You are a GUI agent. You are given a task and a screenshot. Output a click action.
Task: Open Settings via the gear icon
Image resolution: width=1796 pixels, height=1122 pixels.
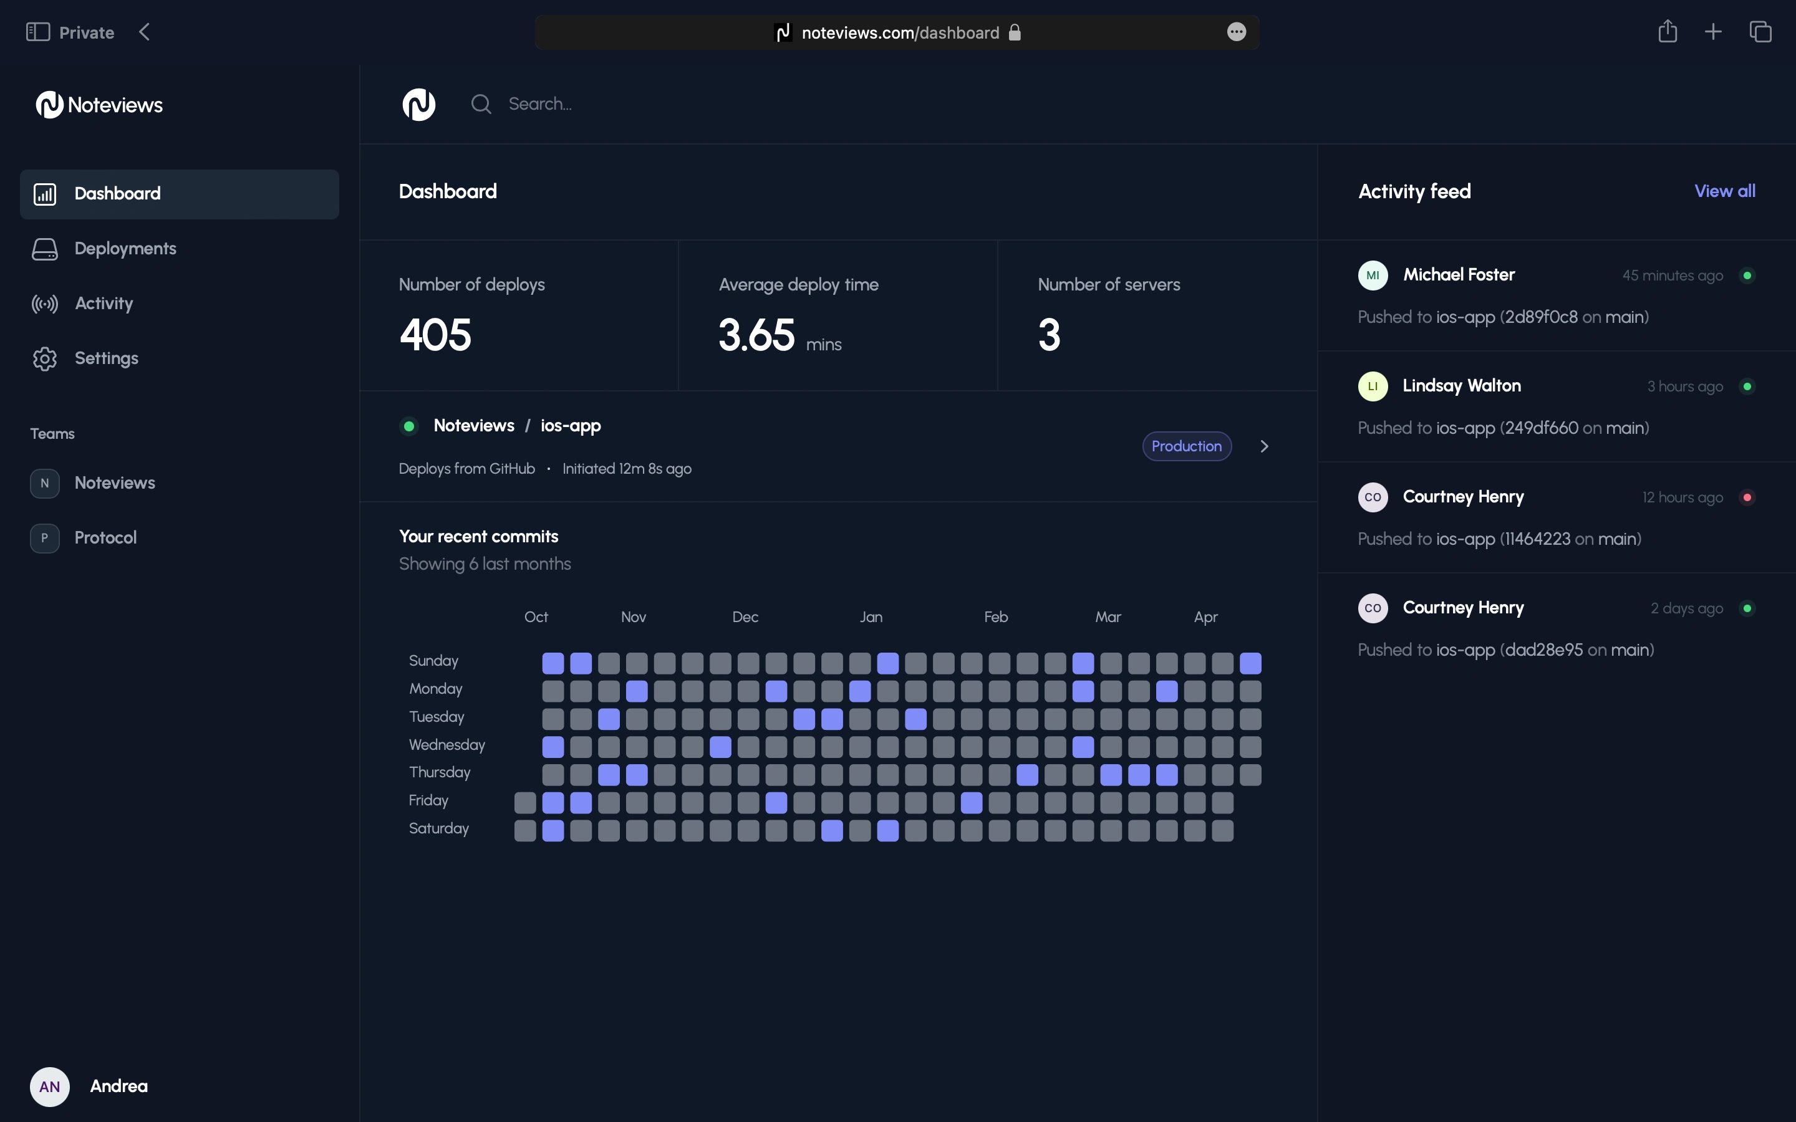coord(44,359)
